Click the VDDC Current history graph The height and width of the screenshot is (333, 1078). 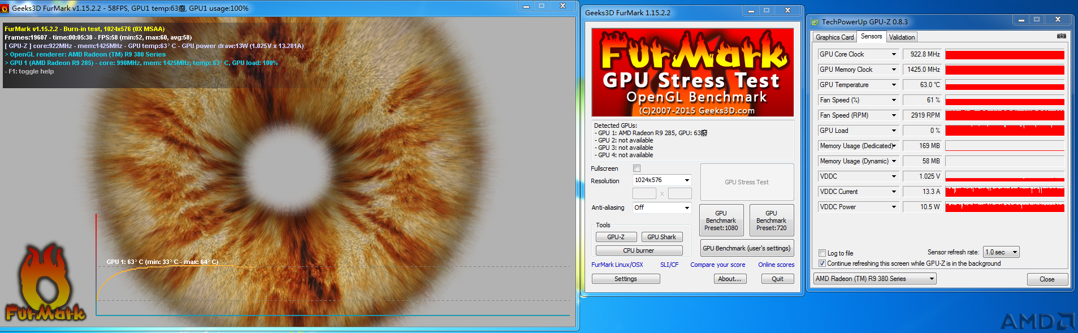point(1005,192)
